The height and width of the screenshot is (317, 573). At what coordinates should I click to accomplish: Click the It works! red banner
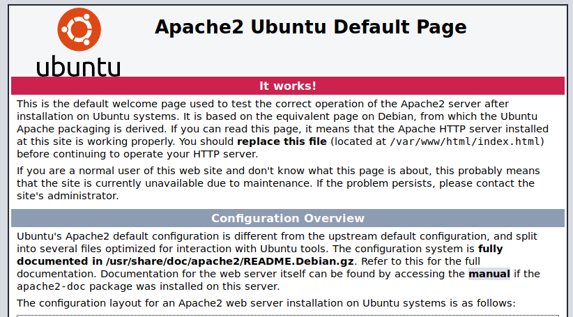(x=288, y=86)
